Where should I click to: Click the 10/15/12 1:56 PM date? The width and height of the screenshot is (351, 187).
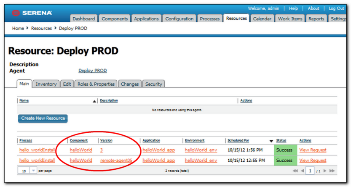point(245,150)
